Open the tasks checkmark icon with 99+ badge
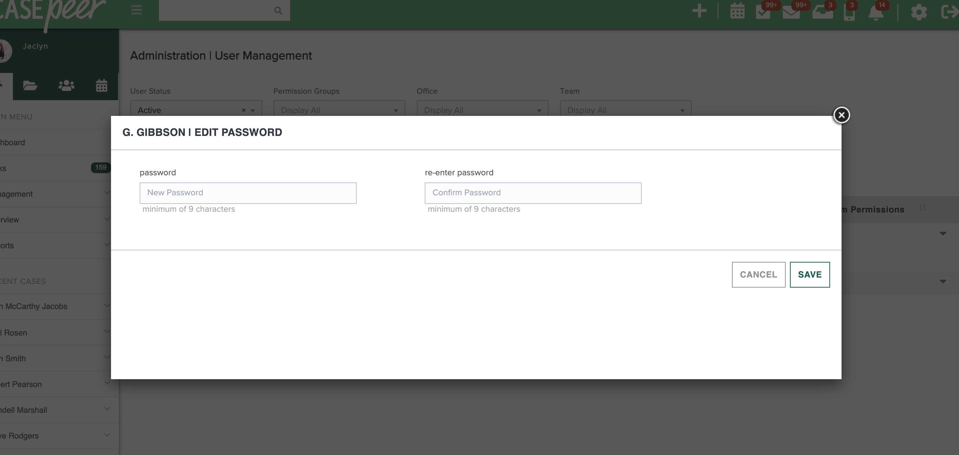The width and height of the screenshot is (959, 455). [763, 12]
